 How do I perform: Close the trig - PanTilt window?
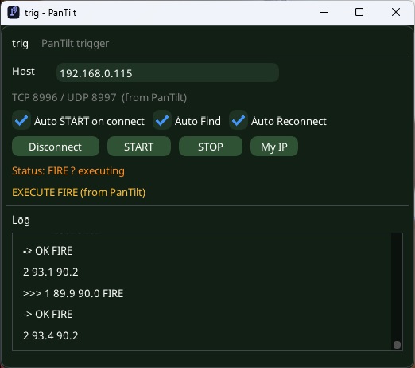tap(396, 12)
